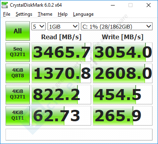This screenshot has width=158, height=144.
Task: Start the 4KiB Q8T8 test
Action: tap(18, 73)
